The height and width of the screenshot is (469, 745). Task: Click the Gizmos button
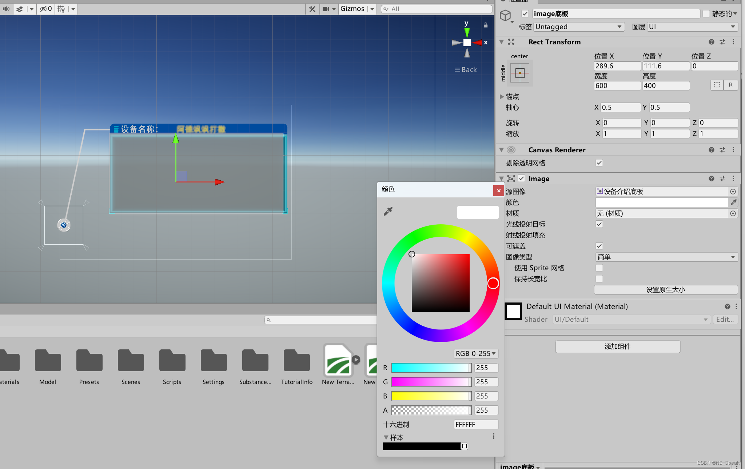click(352, 9)
